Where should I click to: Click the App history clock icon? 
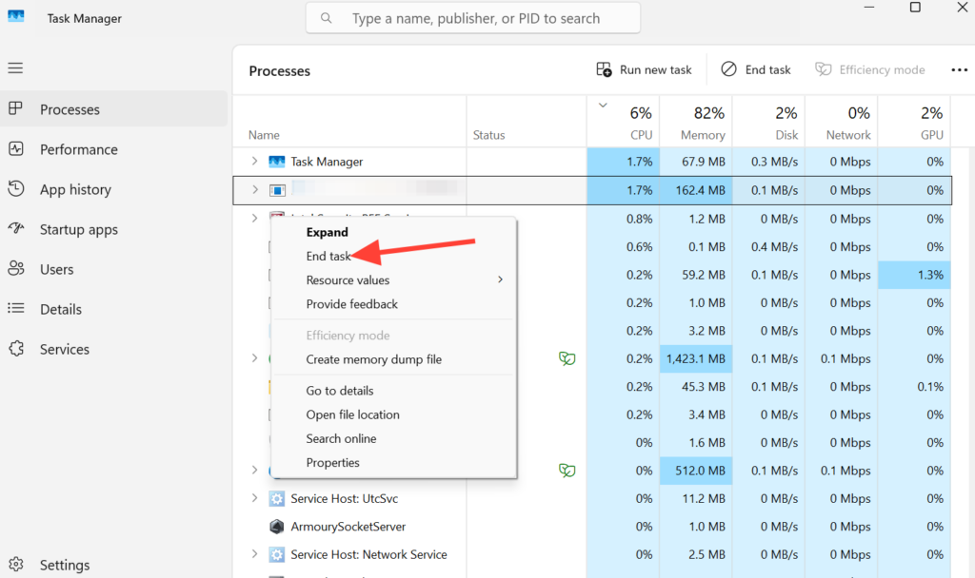tap(15, 189)
